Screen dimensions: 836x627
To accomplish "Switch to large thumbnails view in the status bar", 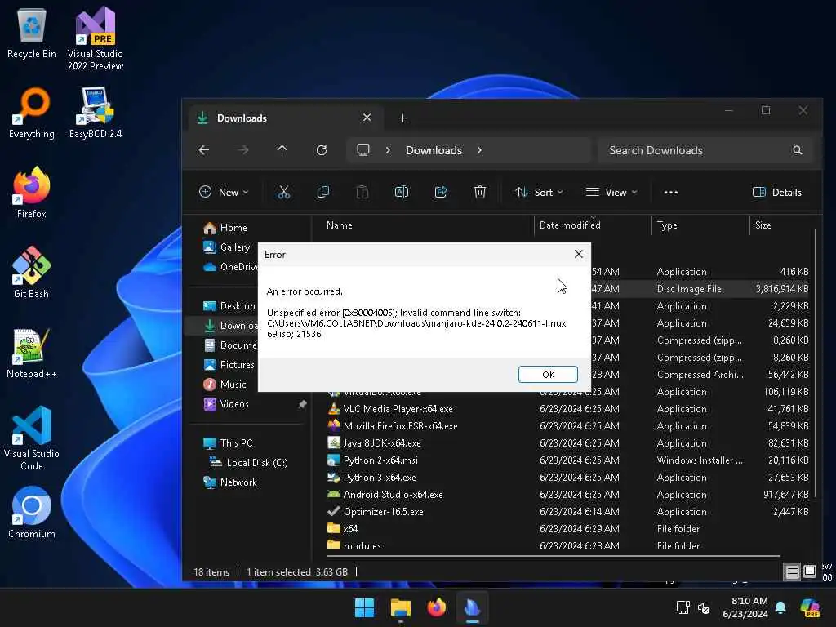I will tap(809, 572).
